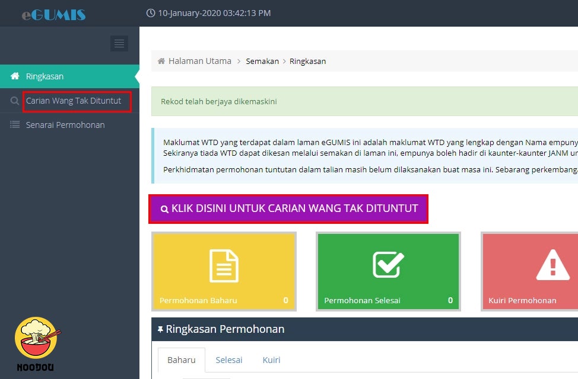This screenshot has width=578, height=379.
Task: Click the warning triangle icon on red tile
Action: (x=552, y=265)
